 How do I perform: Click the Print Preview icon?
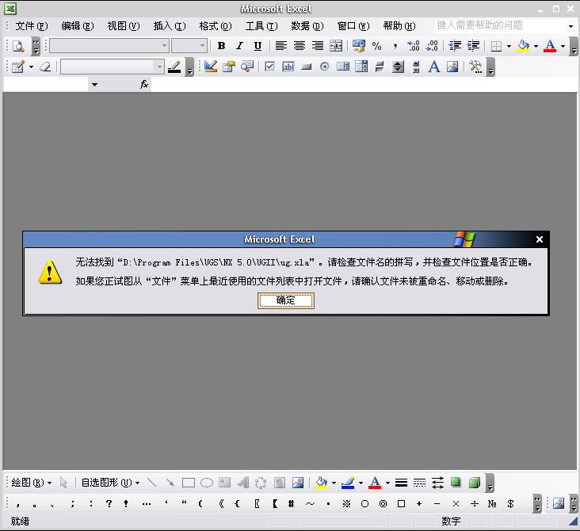pyautogui.click(x=18, y=46)
